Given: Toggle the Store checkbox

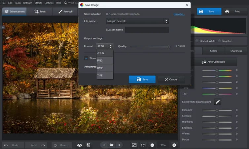Looking at the screenshot, I should [86, 58].
